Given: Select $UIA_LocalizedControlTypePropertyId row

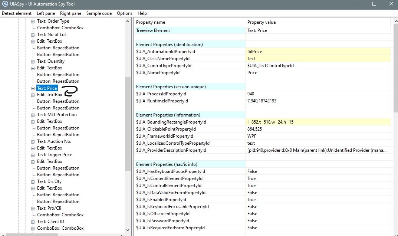Looking at the screenshot, I should coord(262,143).
